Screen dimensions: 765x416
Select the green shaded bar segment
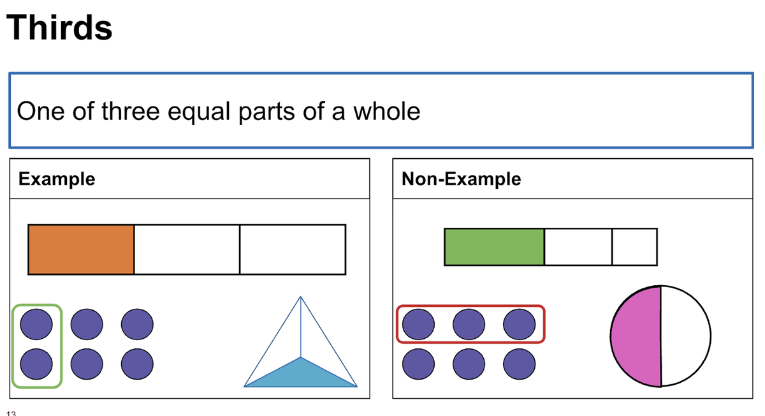494,247
